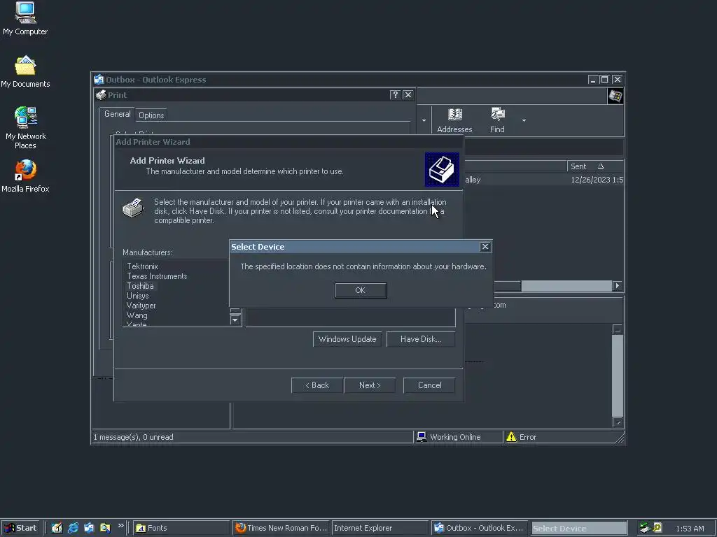Click the Addresses toolbar icon in Outlook Express
This screenshot has width=717, height=537.
click(x=454, y=120)
